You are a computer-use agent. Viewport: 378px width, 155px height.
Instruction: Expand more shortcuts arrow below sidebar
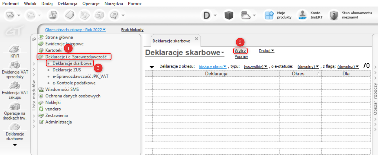coord(15,145)
